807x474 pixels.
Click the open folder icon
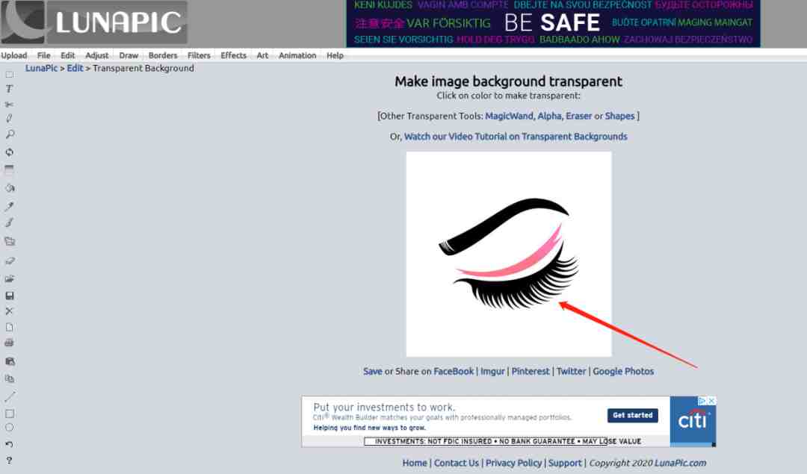[x=9, y=278]
